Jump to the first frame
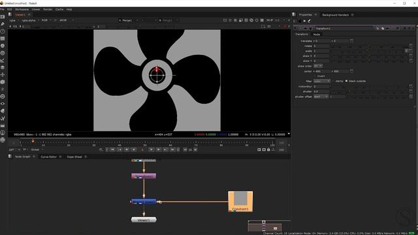This screenshot has width=418, height=235. tap(112, 149)
